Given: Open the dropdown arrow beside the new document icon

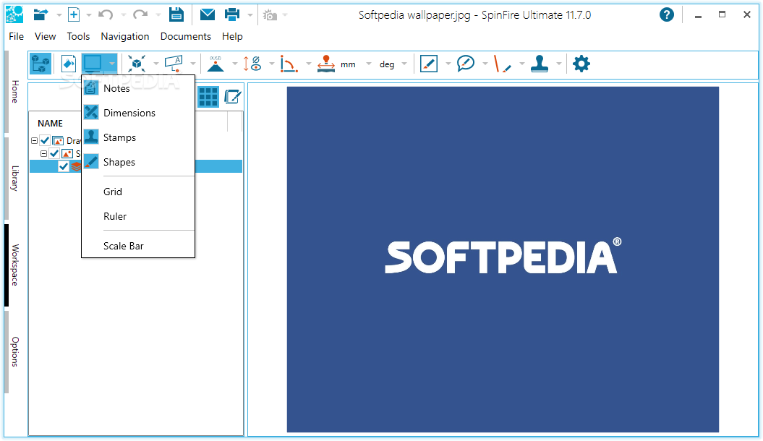Looking at the screenshot, I should click(x=88, y=15).
